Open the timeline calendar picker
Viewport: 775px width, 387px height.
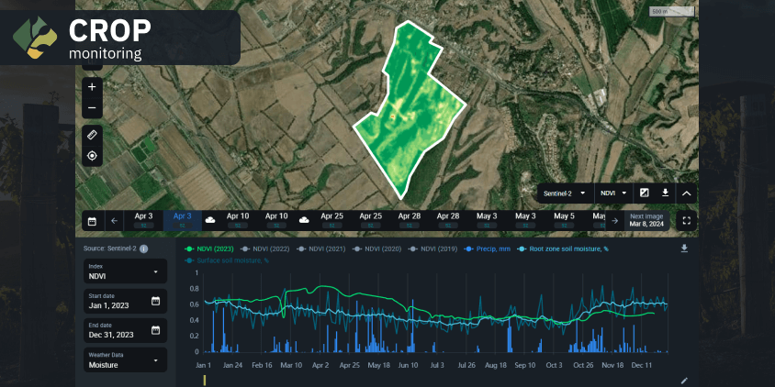point(92,221)
